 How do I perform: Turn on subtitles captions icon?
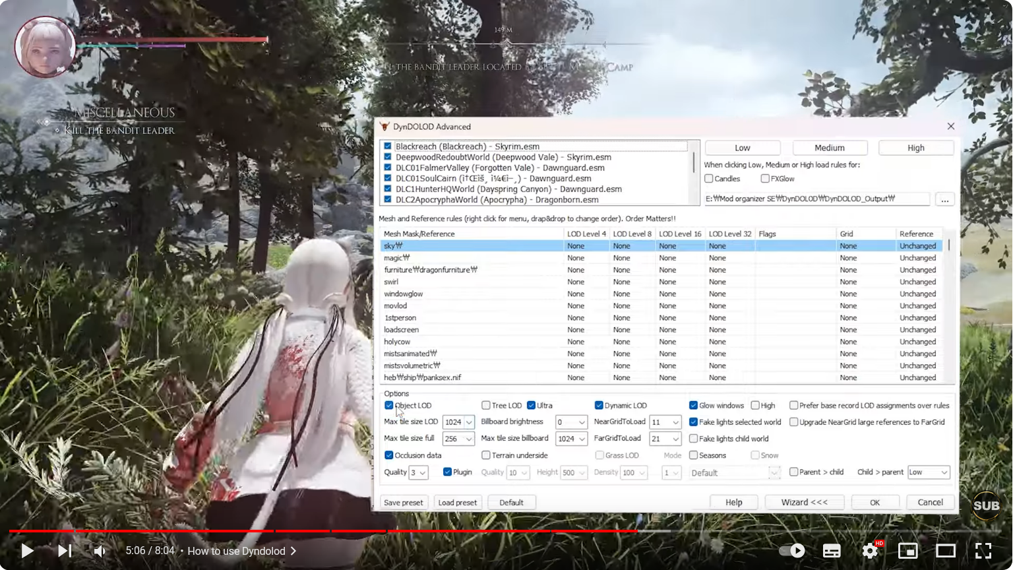tap(832, 551)
